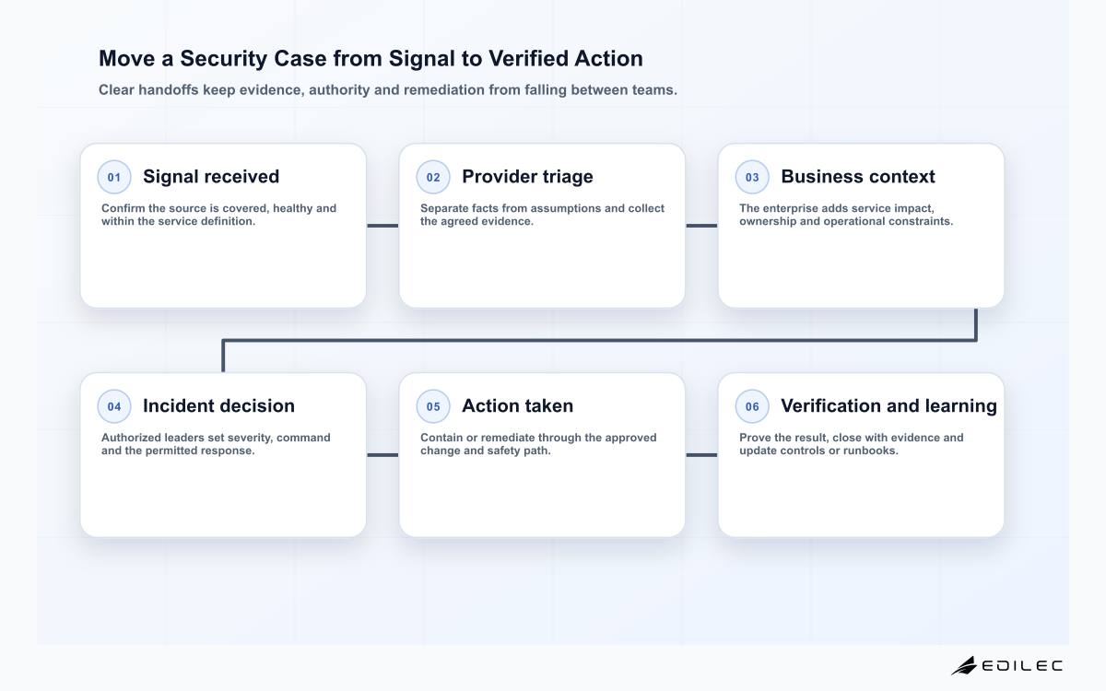Click the EDILEC brand wordmark
Image resolution: width=1106 pixels, height=691 pixels.
1022,665
